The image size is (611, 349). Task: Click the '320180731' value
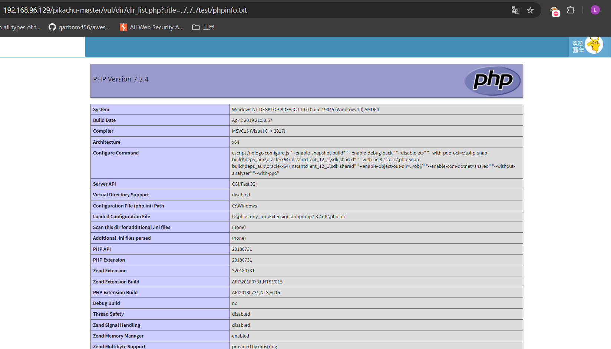[243, 271]
